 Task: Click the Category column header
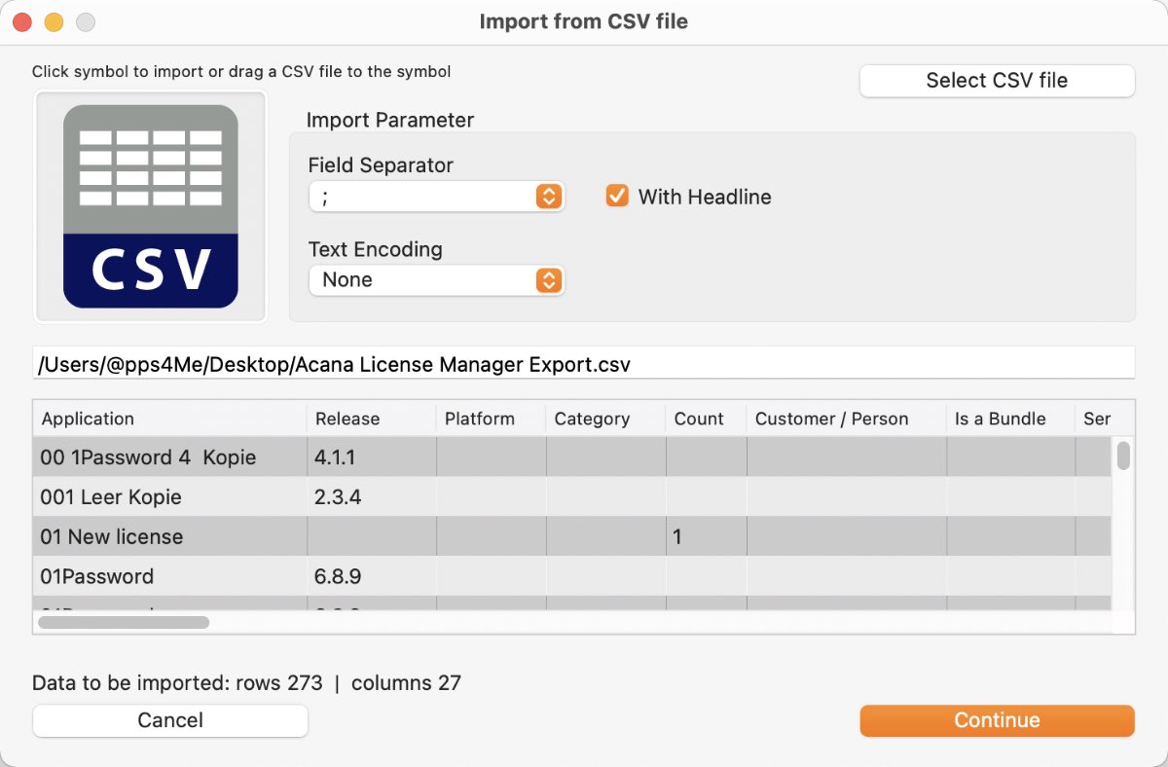pyautogui.click(x=605, y=419)
